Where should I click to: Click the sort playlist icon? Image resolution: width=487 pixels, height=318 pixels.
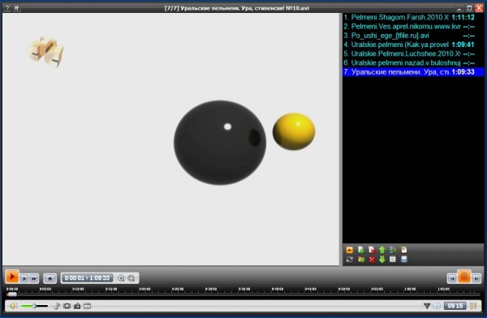[393, 250]
